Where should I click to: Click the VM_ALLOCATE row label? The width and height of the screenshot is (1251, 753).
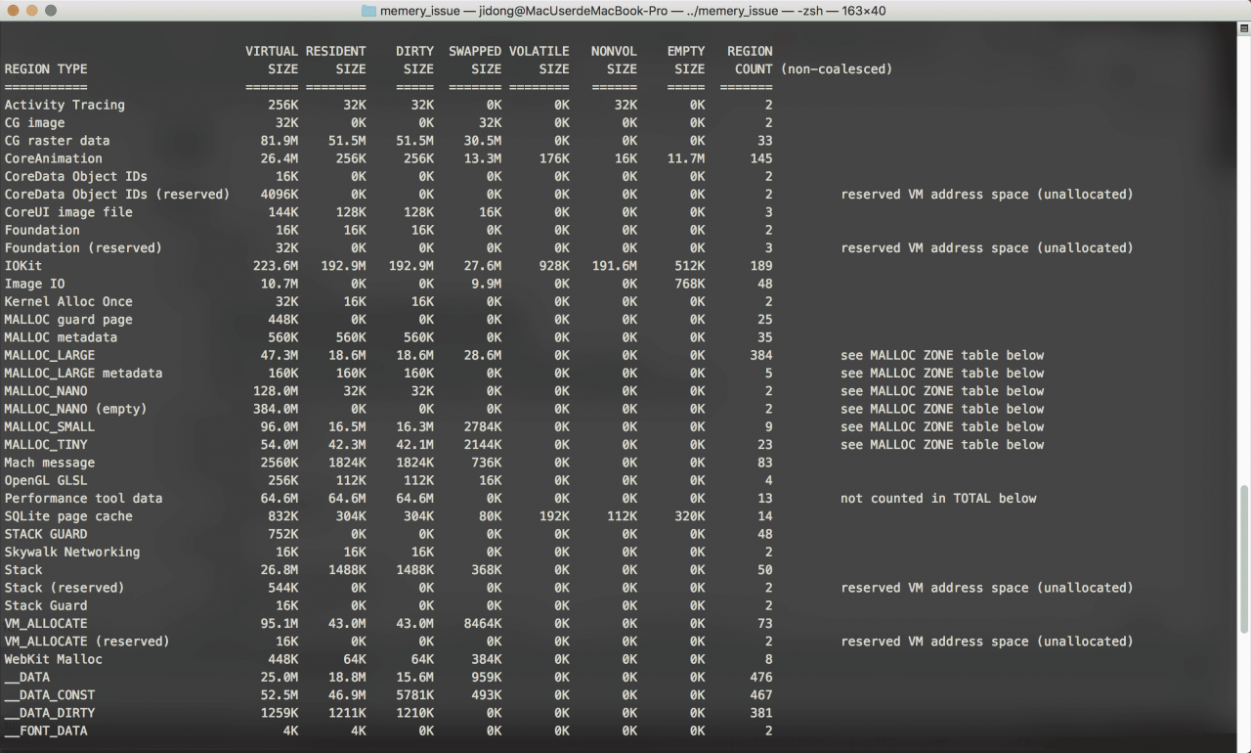coord(46,623)
